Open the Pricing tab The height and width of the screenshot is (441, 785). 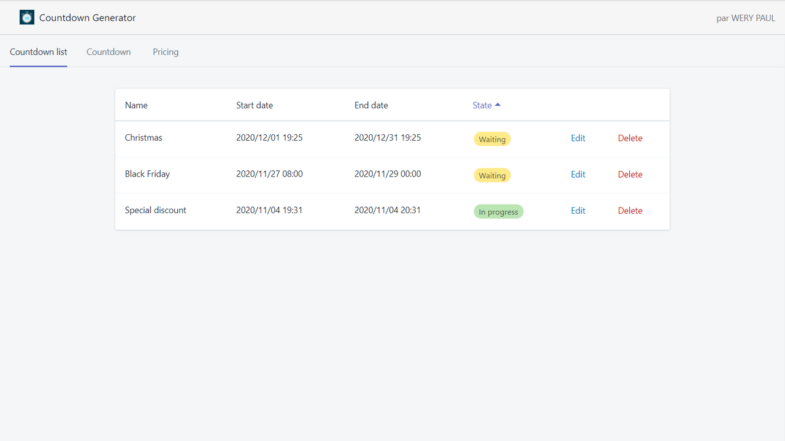pos(166,52)
